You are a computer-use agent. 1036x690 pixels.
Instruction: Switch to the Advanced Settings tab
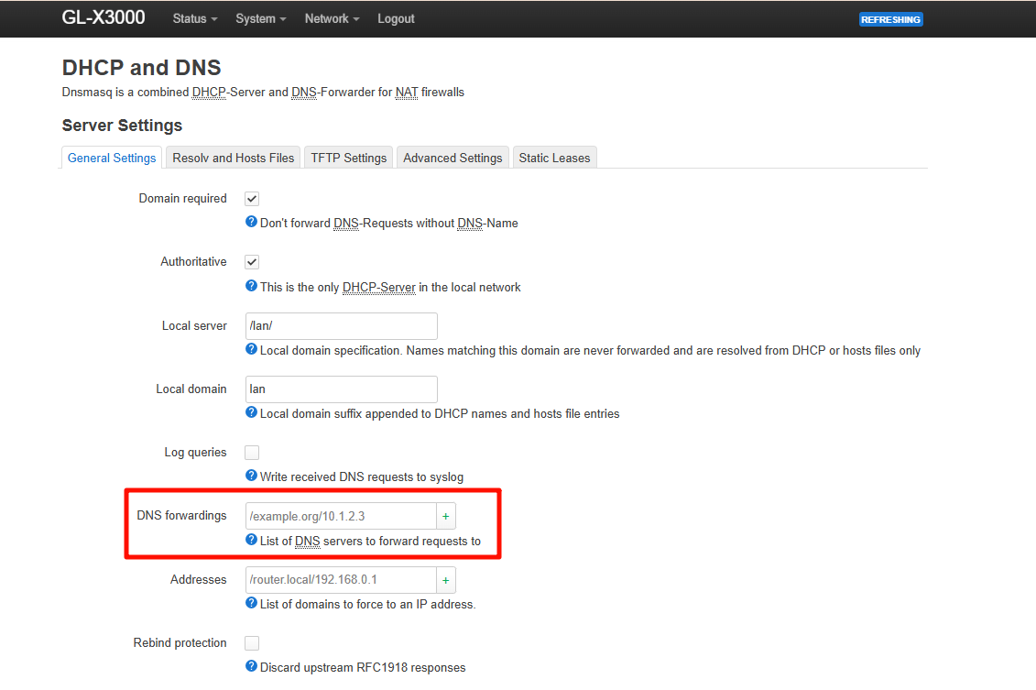click(452, 157)
